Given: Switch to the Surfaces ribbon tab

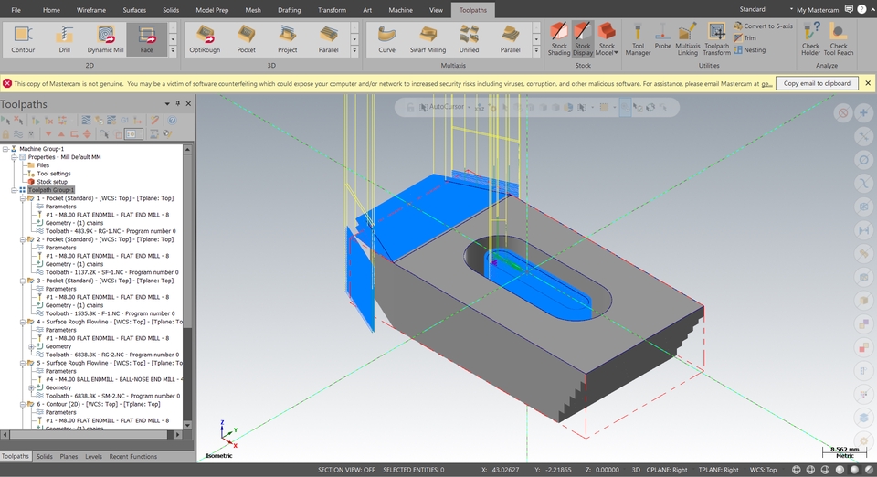Looking at the screenshot, I should [134, 10].
